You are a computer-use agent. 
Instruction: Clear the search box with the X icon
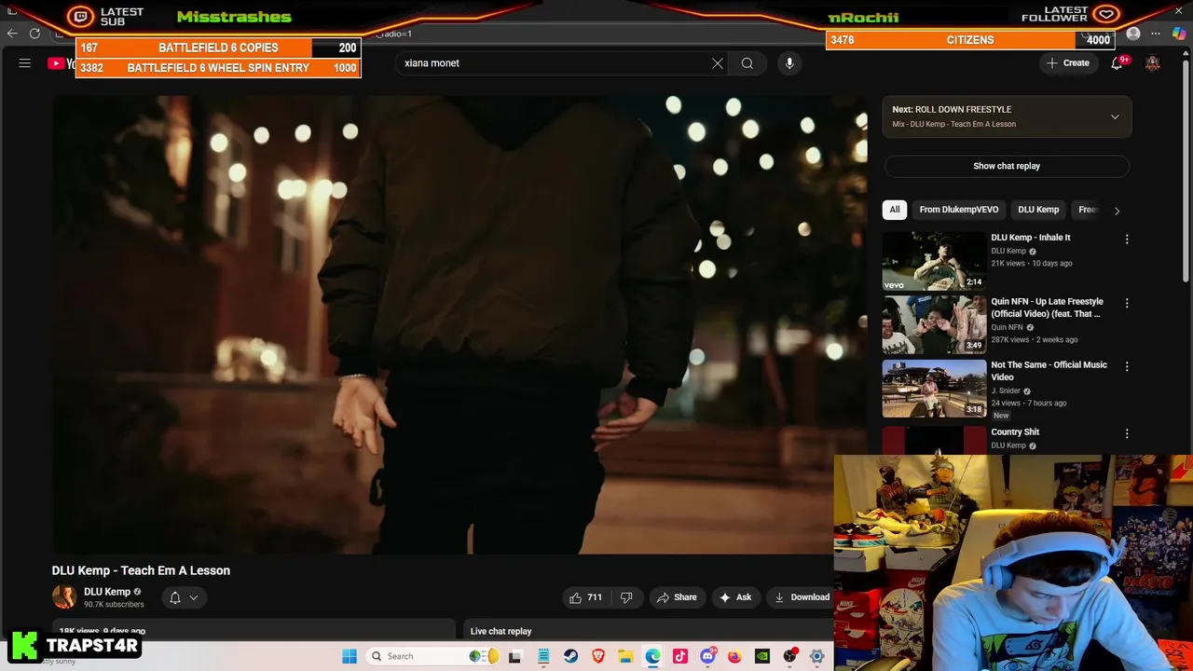pyautogui.click(x=718, y=63)
